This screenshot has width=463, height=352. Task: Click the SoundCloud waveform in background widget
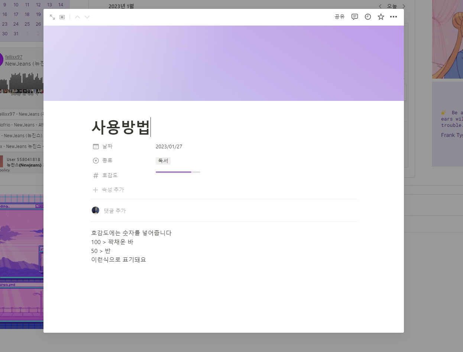[22, 83]
